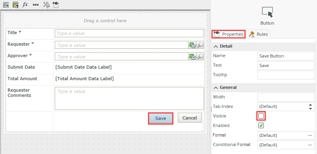This screenshot has height=154, width=317.
Task: Open the Conditional Format ellipsis button
Action: click(310, 145)
